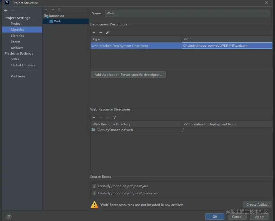The width and height of the screenshot is (275, 221).
Task: Close the Project Structure dialog
Action: pos(267,3)
